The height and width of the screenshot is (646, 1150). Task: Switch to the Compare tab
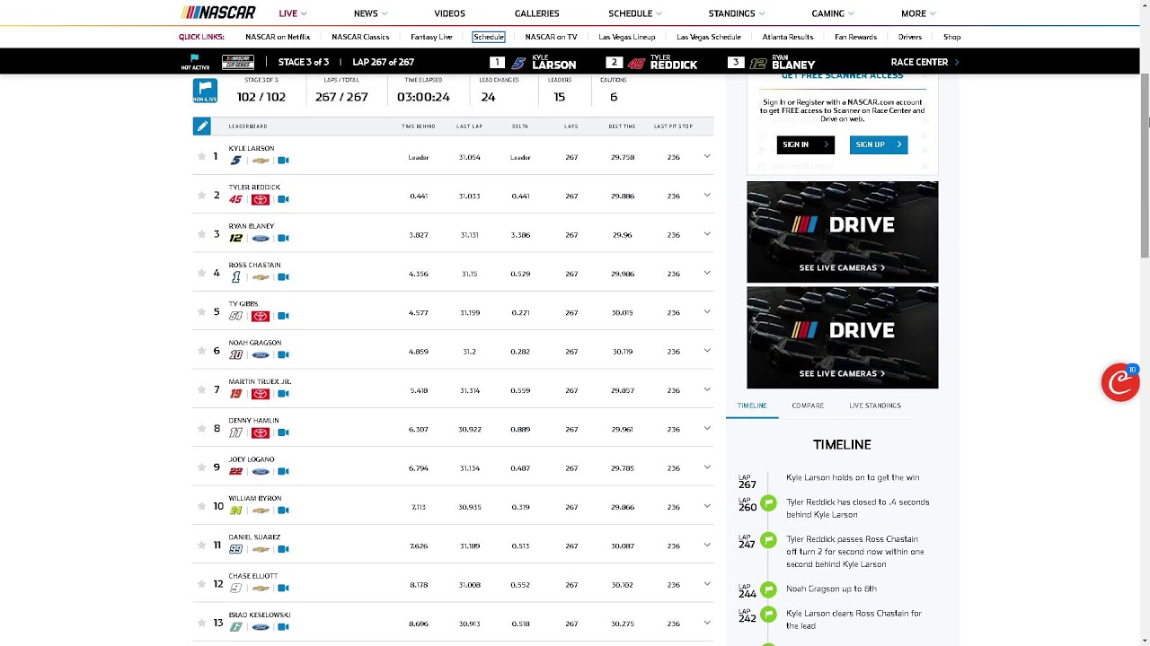tap(808, 406)
